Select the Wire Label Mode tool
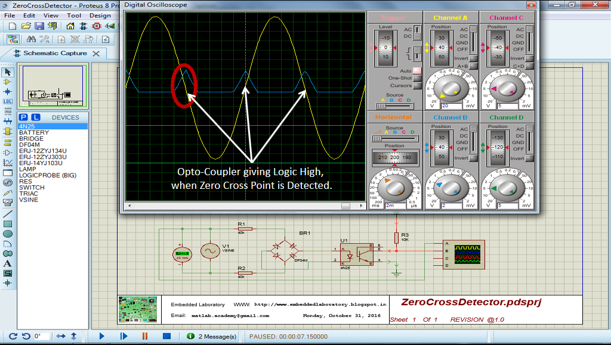611x345 pixels. (7, 102)
